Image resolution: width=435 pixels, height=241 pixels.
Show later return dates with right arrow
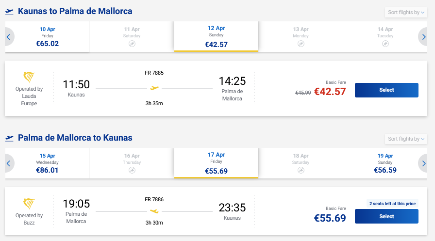[424, 163]
